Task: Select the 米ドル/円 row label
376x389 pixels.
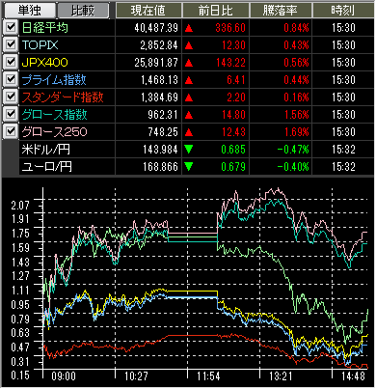Action: (x=45, y=150)
